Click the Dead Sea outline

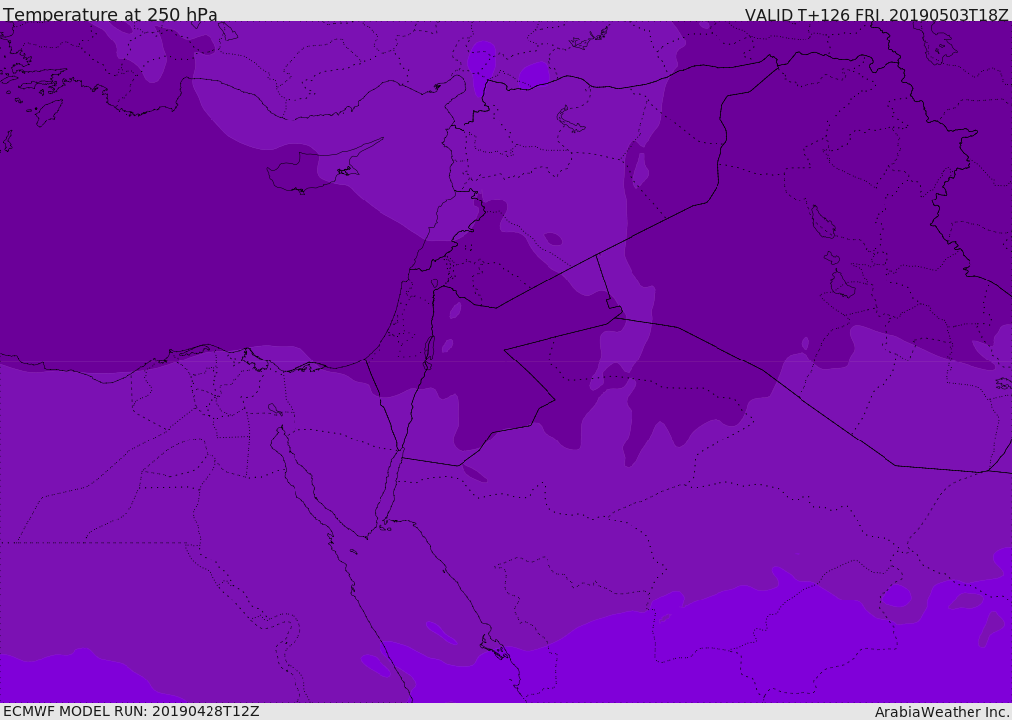(429, 348)
